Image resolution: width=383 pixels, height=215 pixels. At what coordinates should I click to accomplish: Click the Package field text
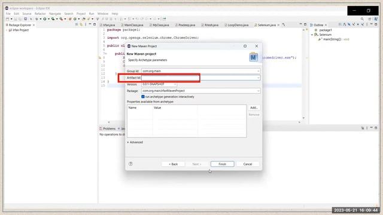[x=163, y=91]
